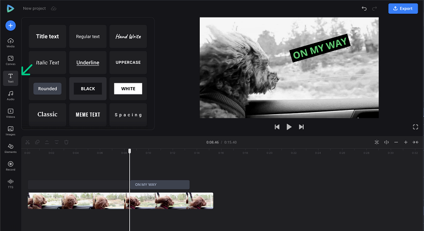This screenshot has height=231, width=424.
Task: Add the WHITE background text style
Action: click(128, 89)
